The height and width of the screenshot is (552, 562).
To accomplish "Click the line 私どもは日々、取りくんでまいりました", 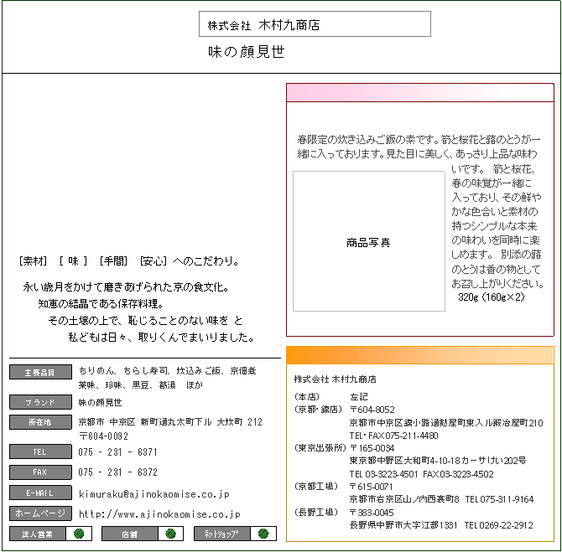I will [x=162, y=338].
